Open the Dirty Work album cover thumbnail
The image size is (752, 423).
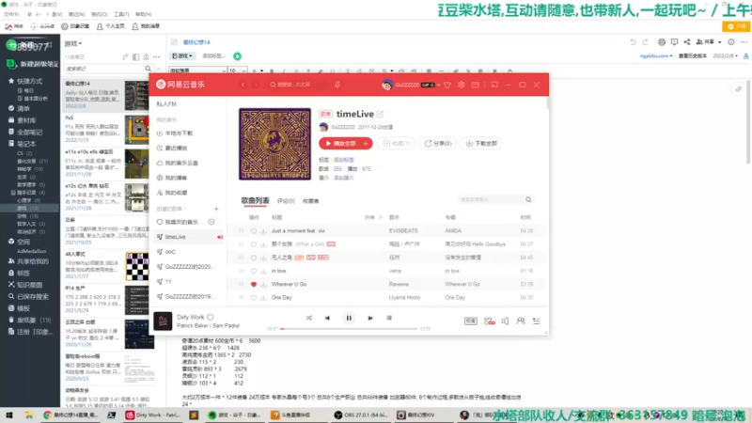[x=163, y=321]
